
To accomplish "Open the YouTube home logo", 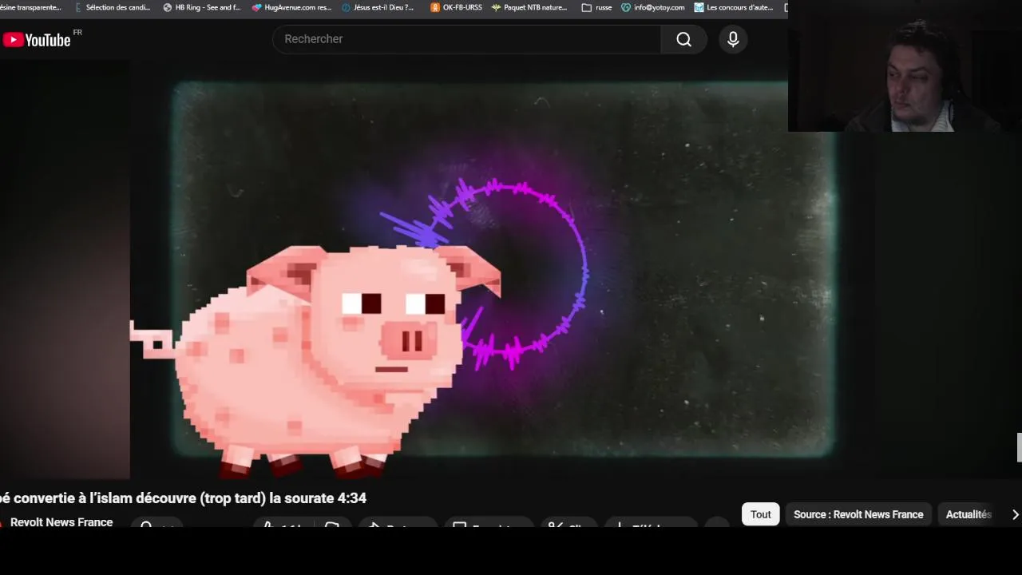I will (x=37, y=39).
